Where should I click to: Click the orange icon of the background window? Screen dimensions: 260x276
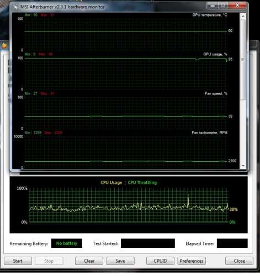point(4,45)
